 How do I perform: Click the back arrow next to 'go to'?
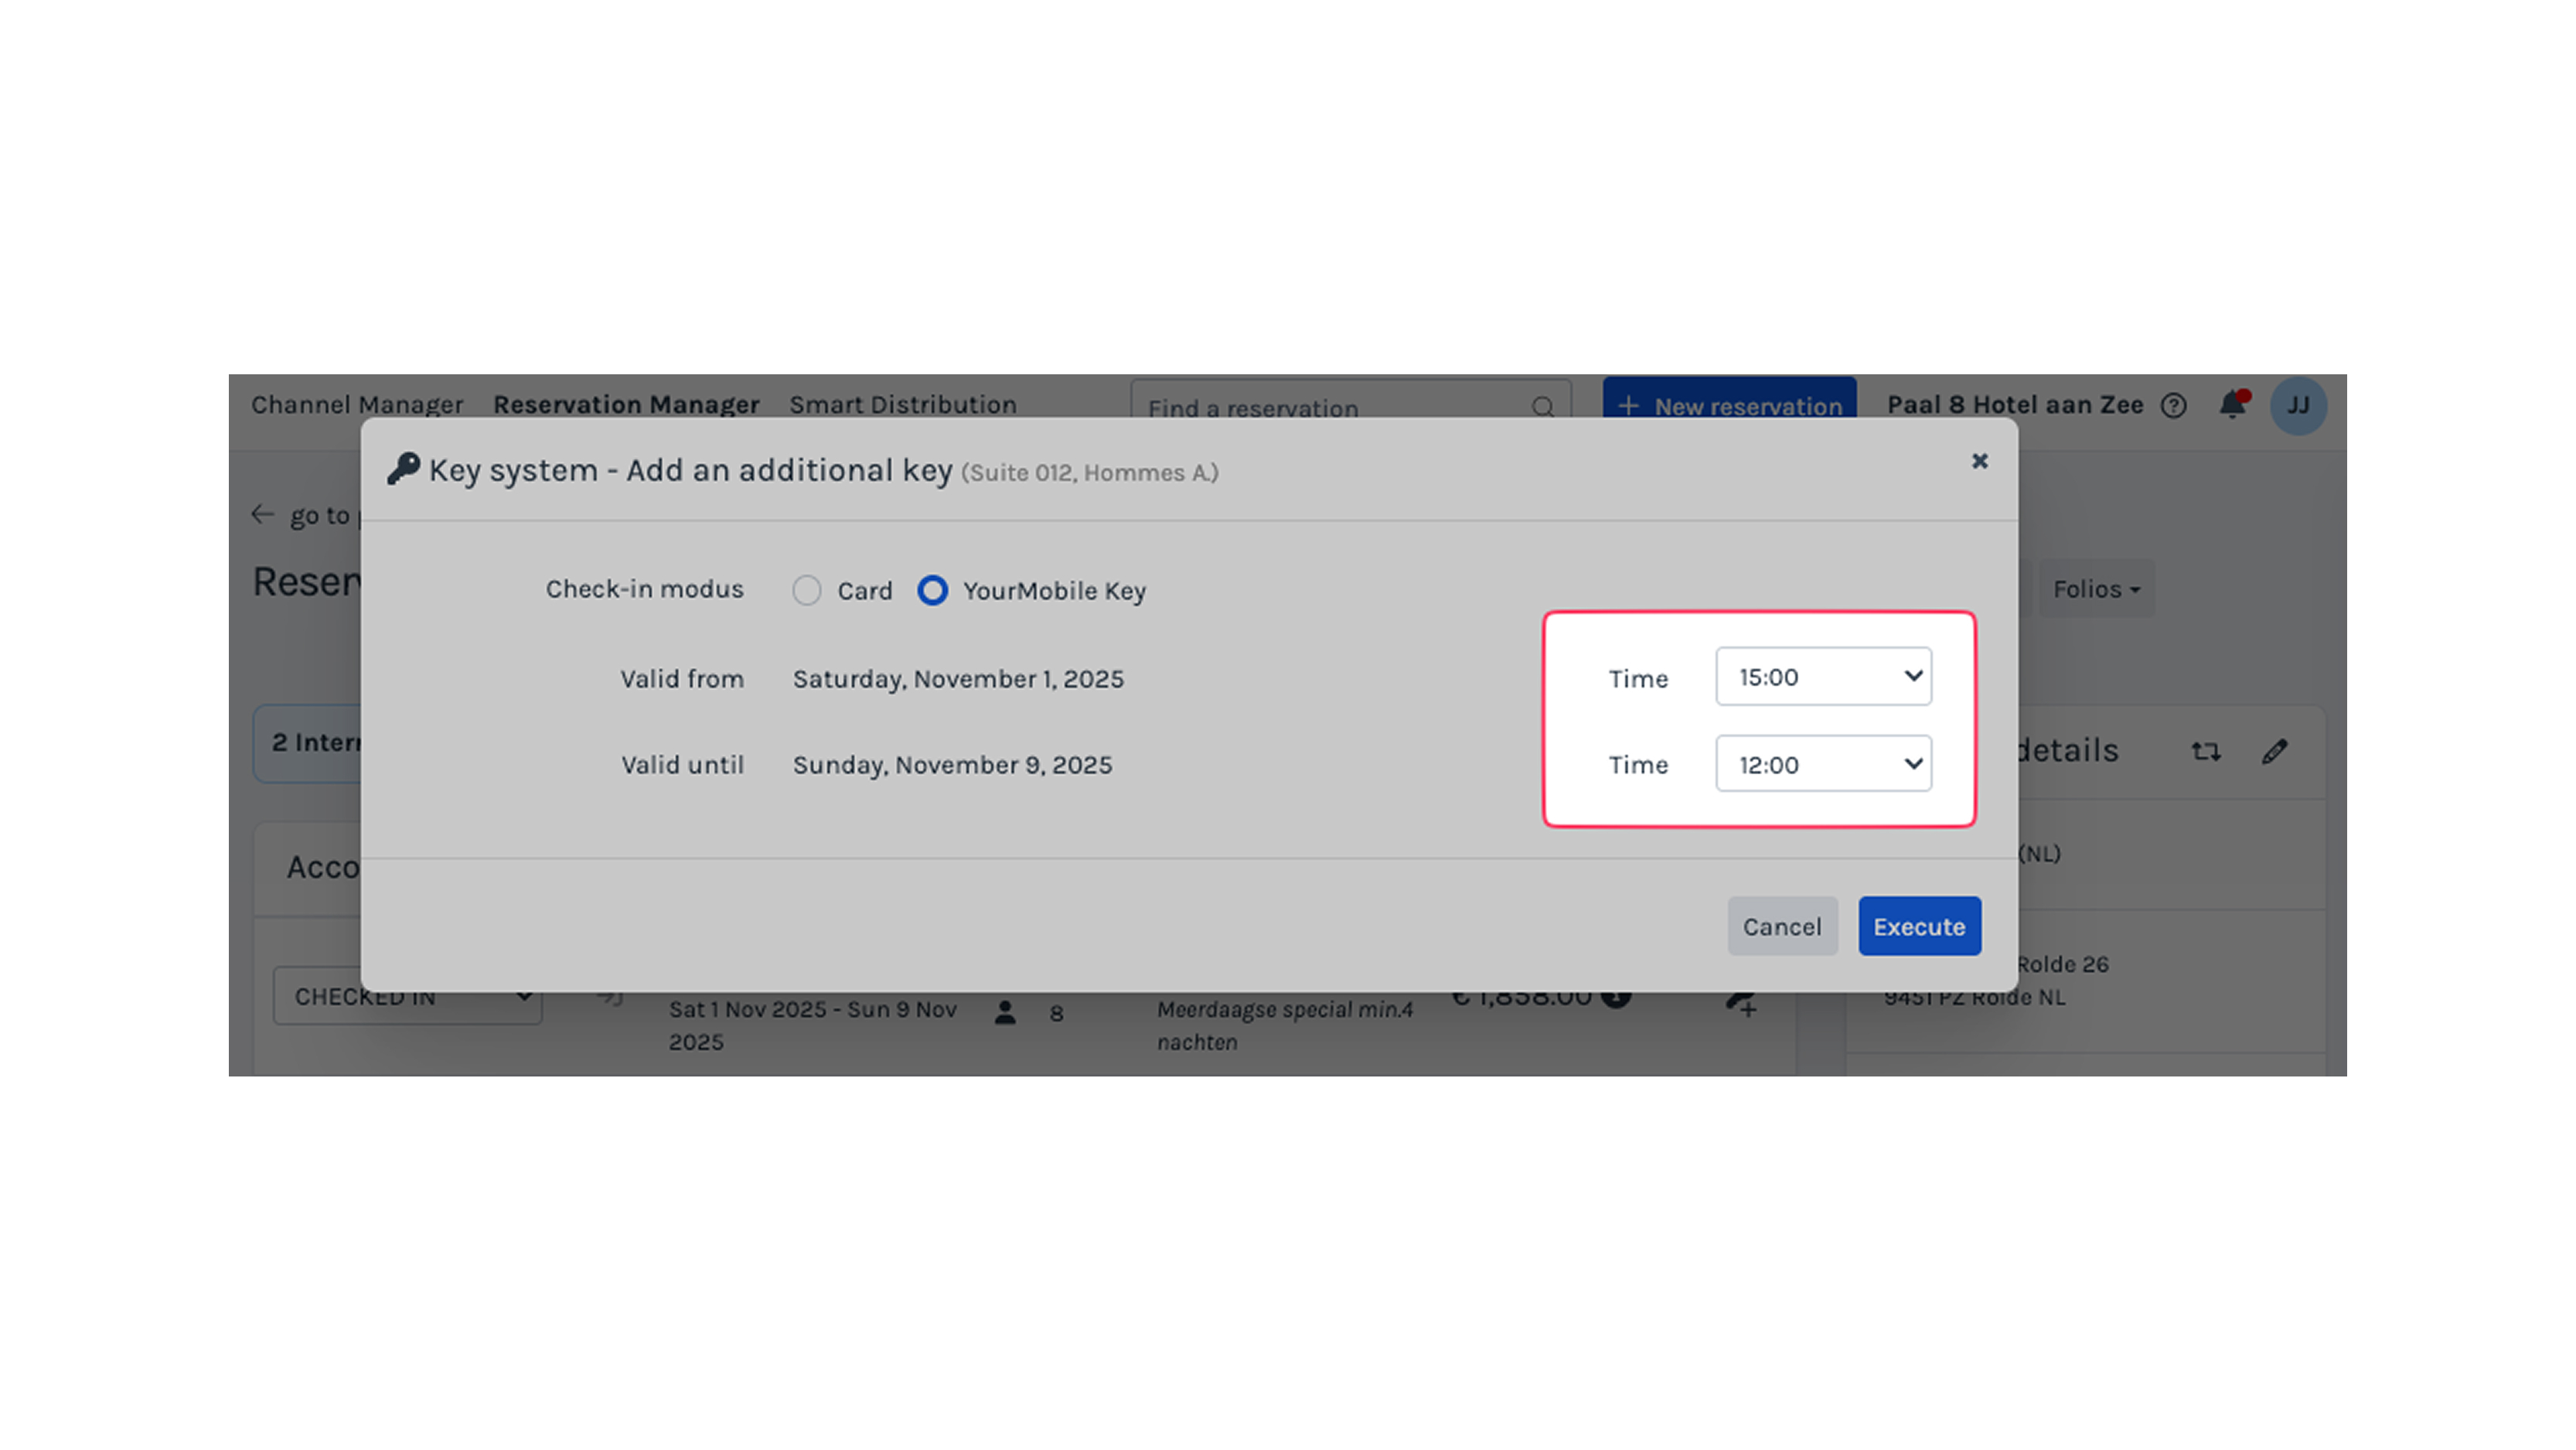[263, 515]
